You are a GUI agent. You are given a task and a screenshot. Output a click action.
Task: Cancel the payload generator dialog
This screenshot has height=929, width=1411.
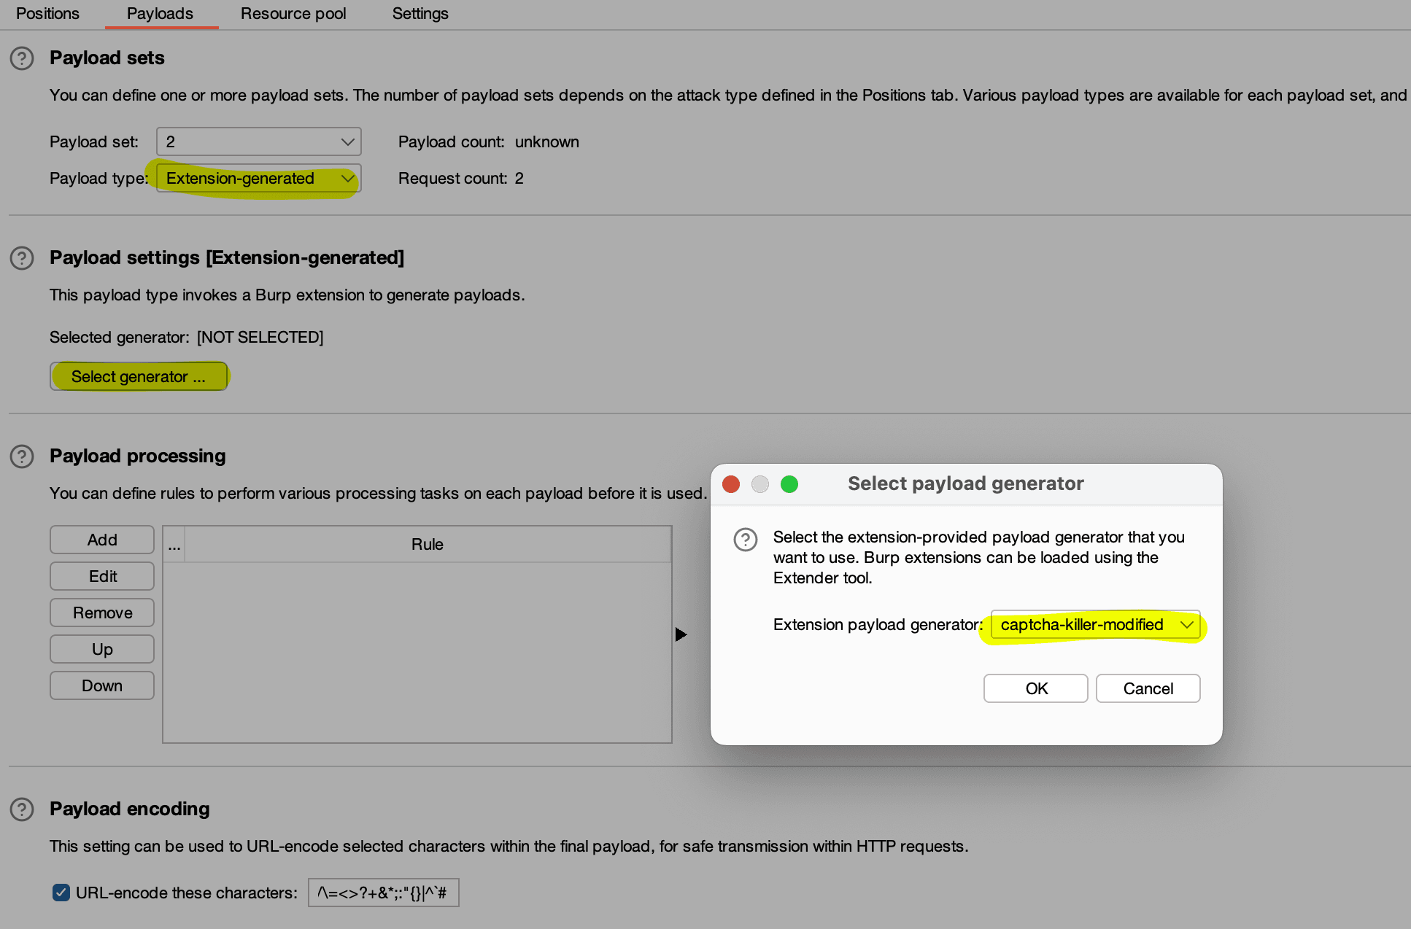pyautogui.click(x=1148, y=688)
